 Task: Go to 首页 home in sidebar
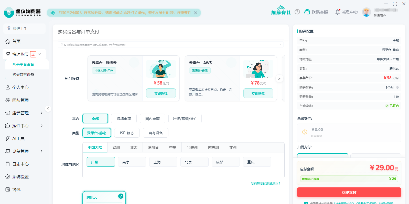(x=16, y=41)
